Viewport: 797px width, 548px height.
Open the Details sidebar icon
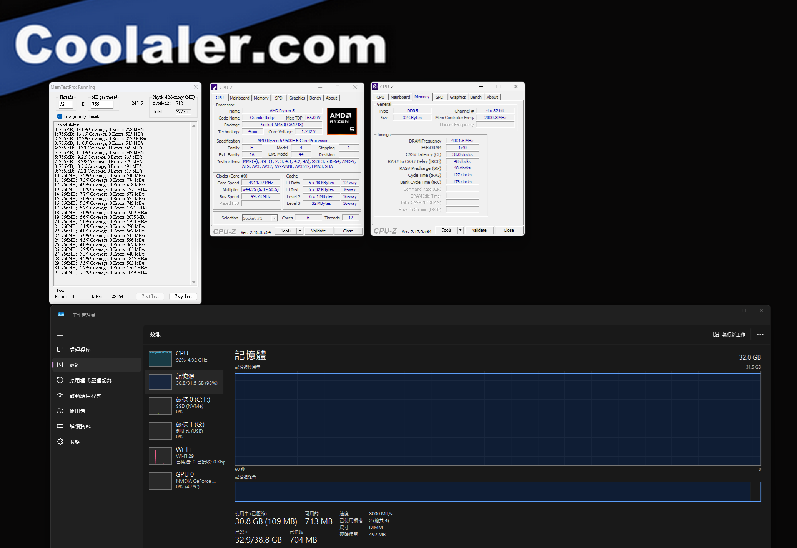60,426
